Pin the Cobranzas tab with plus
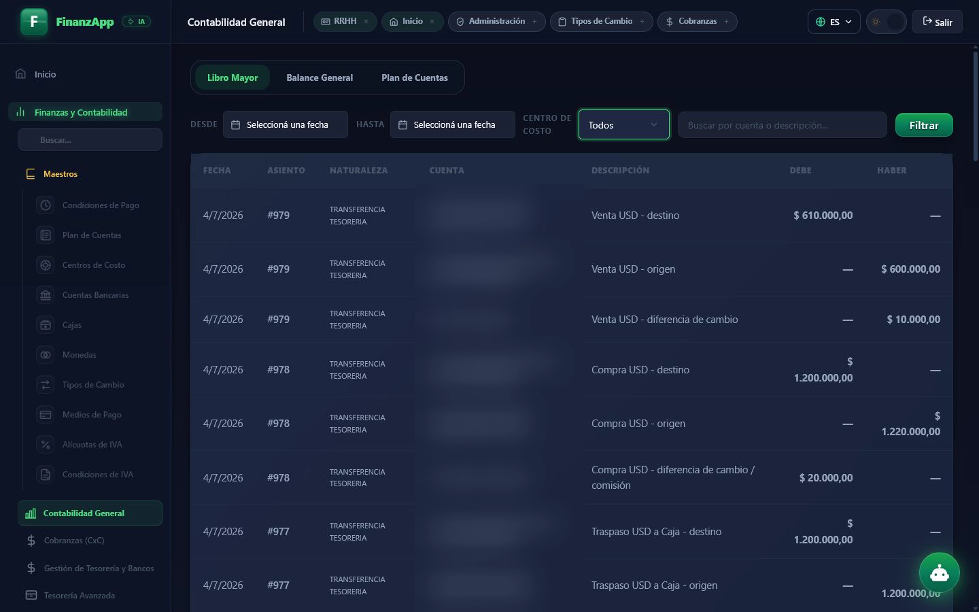This screenshot has width=979, height=612. pyautogui.click(x=727, y=22)
